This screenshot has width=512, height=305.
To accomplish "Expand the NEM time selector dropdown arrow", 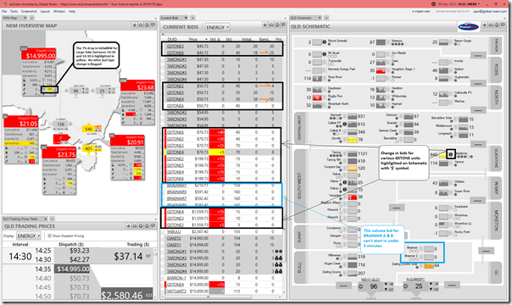I will (479, 4).
